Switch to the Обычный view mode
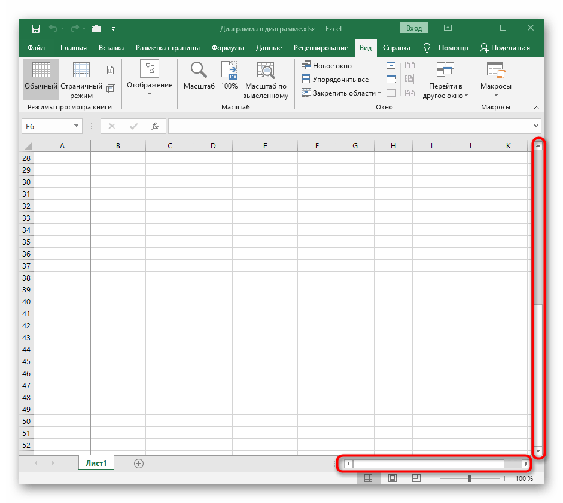The image size is (563, 503). click(x=41, y=79)
